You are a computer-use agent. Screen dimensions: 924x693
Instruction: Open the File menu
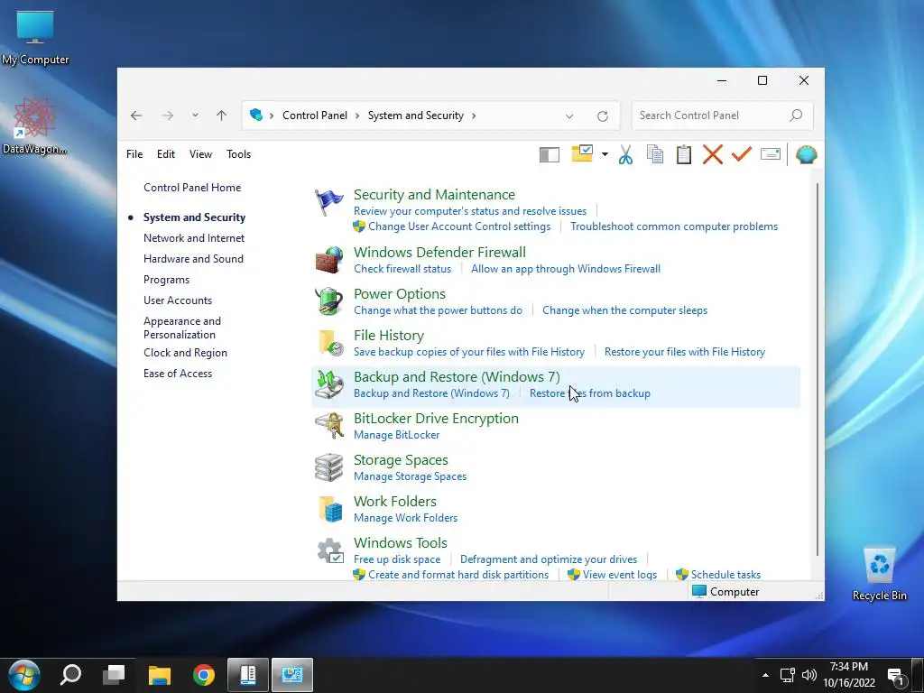[134, 153]
